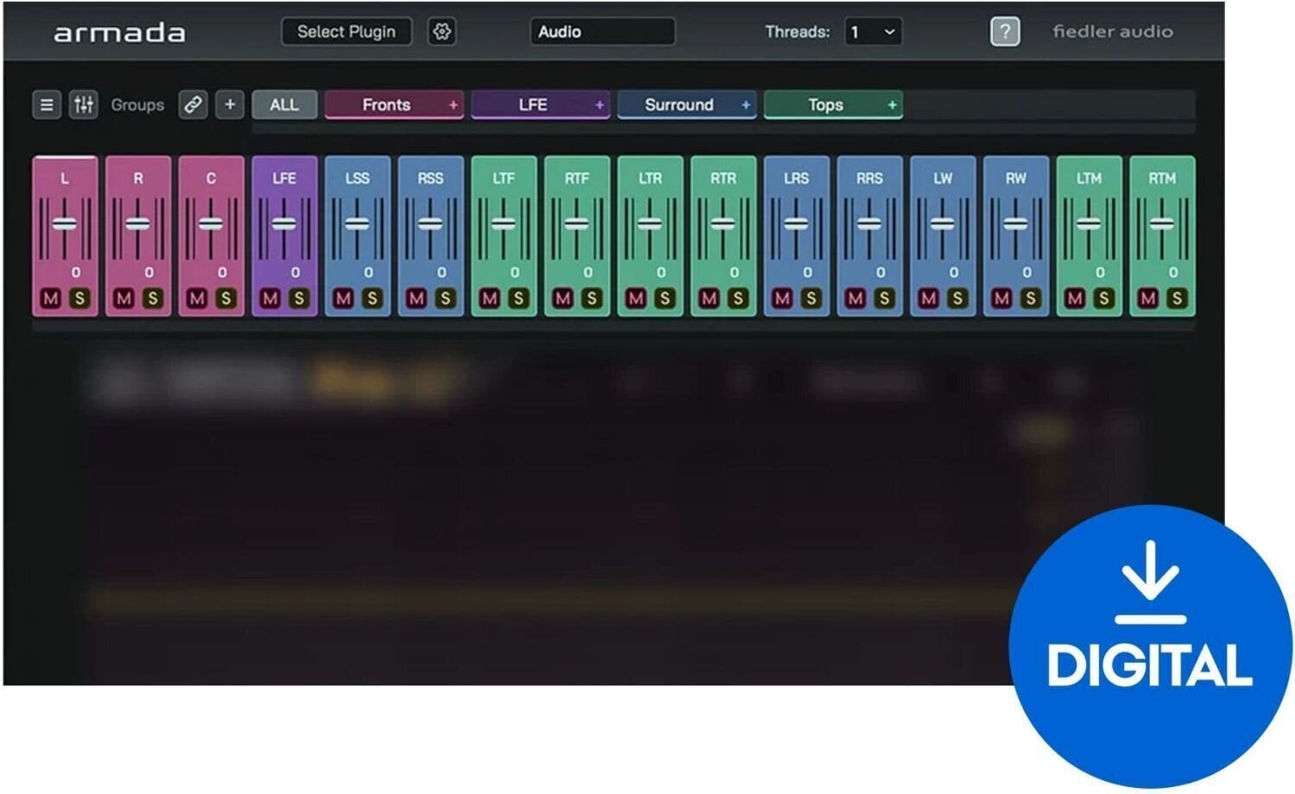Click the gain value under RSS fader
Viewport: 1295px width, 794px height.
pos(442,273)
